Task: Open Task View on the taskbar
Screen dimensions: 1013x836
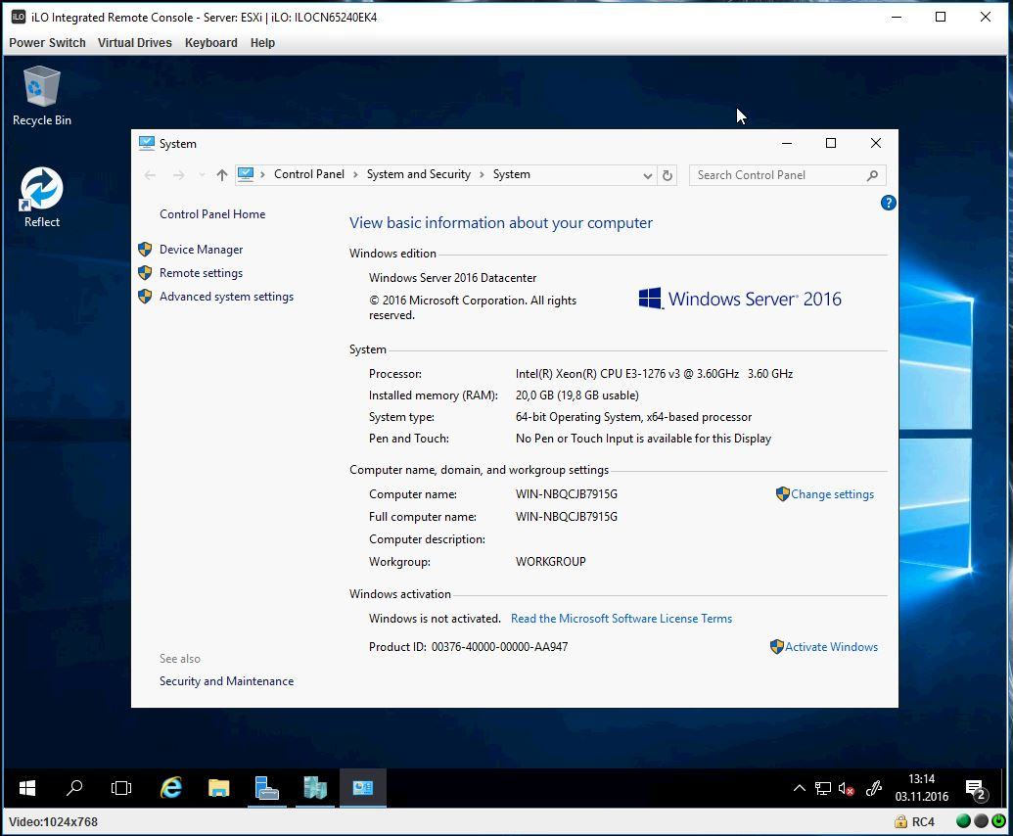Action: (x=120, y=788)
